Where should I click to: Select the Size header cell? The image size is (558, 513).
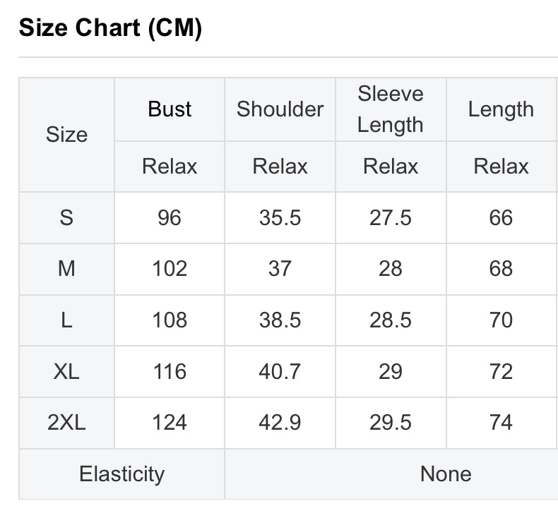[66, 135]
